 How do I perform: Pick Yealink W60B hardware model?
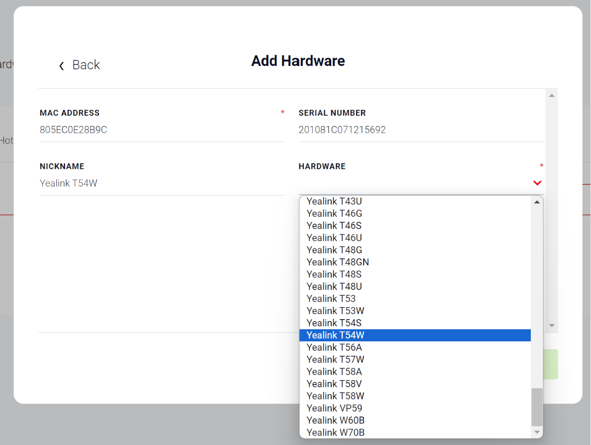click(415, 421)
